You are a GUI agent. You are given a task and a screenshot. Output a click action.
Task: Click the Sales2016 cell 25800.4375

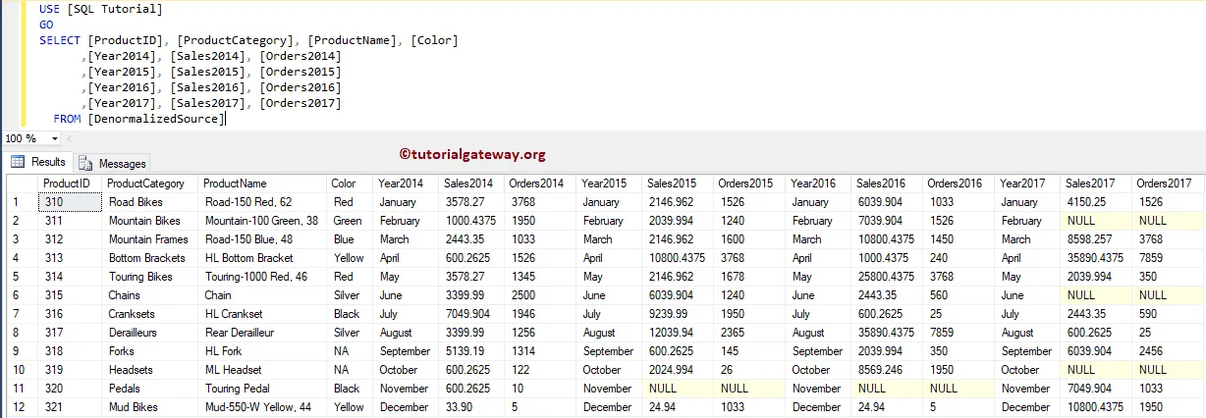[886, 277]
